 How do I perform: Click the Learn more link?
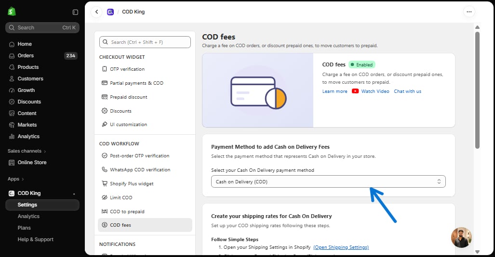coord(334,91)
